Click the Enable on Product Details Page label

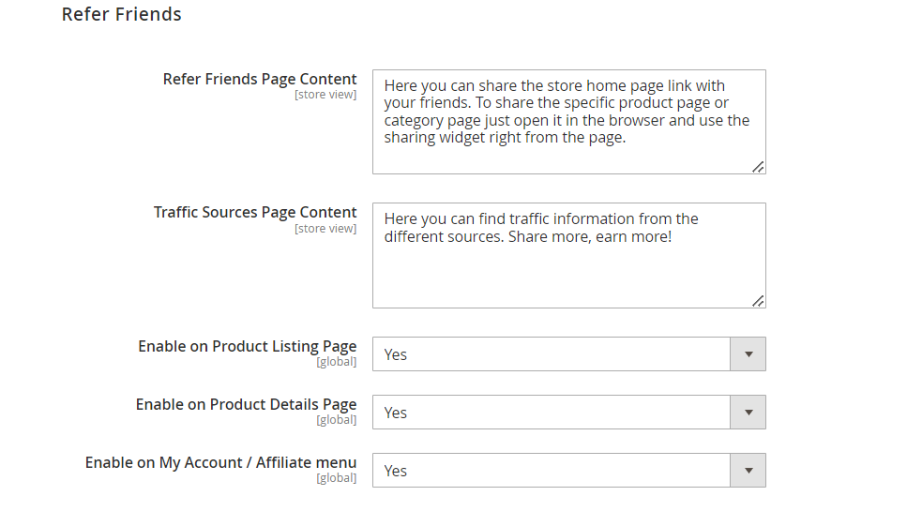point(246,405)
